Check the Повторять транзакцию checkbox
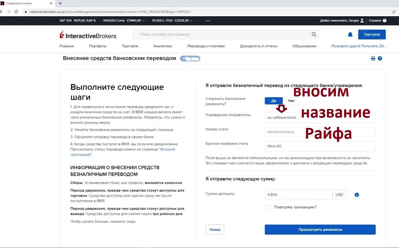Viewport: 399px width, 248px height. (267, 208)
